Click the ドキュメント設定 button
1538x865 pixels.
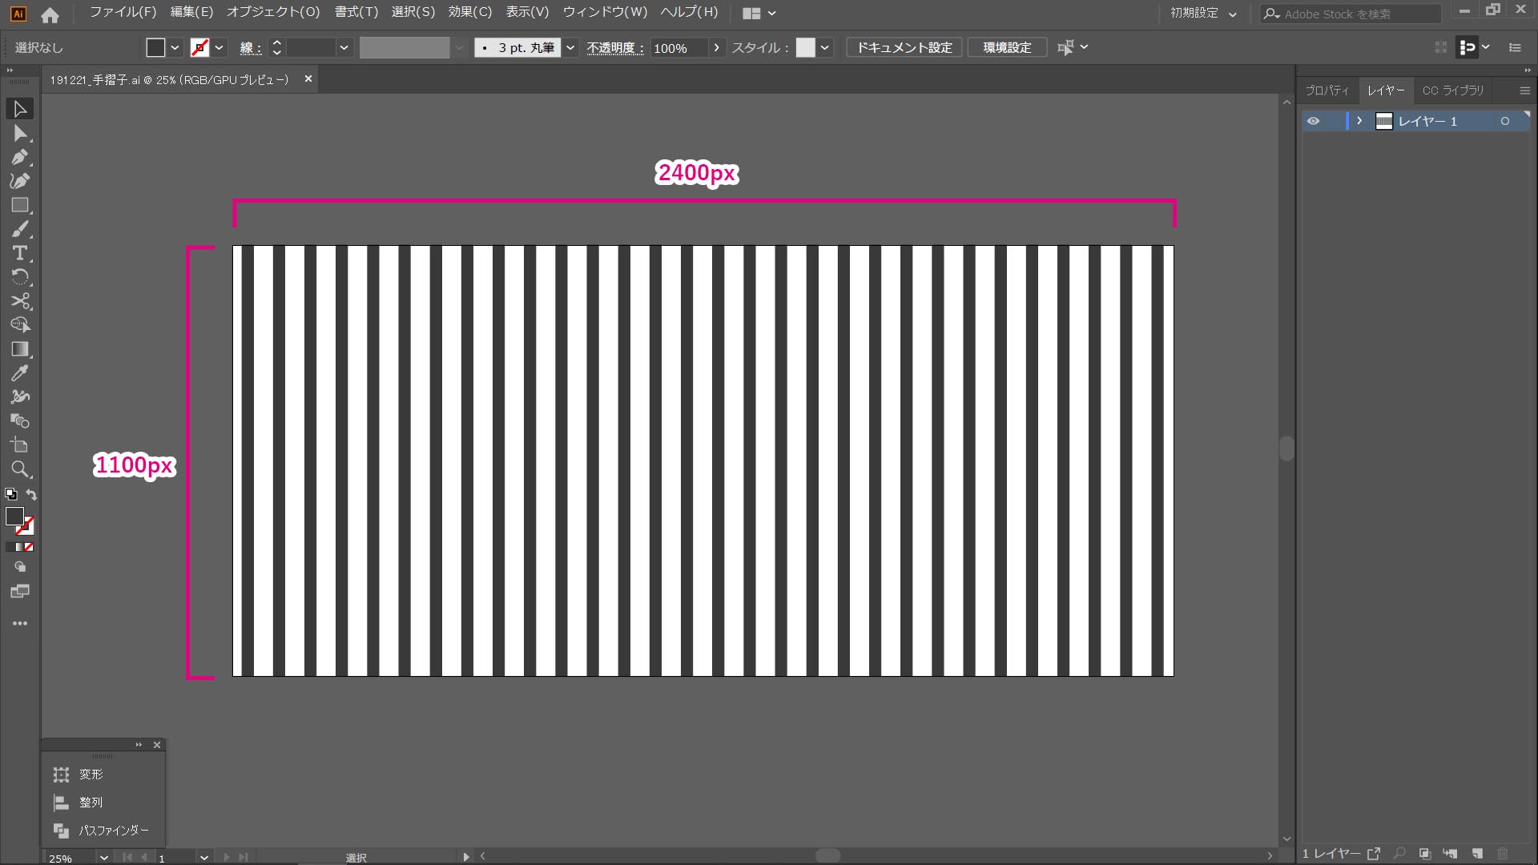pos(904,48)
